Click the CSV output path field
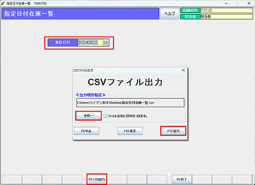Image resolution: width=255 pixels, height=185 pixels. 130,103
